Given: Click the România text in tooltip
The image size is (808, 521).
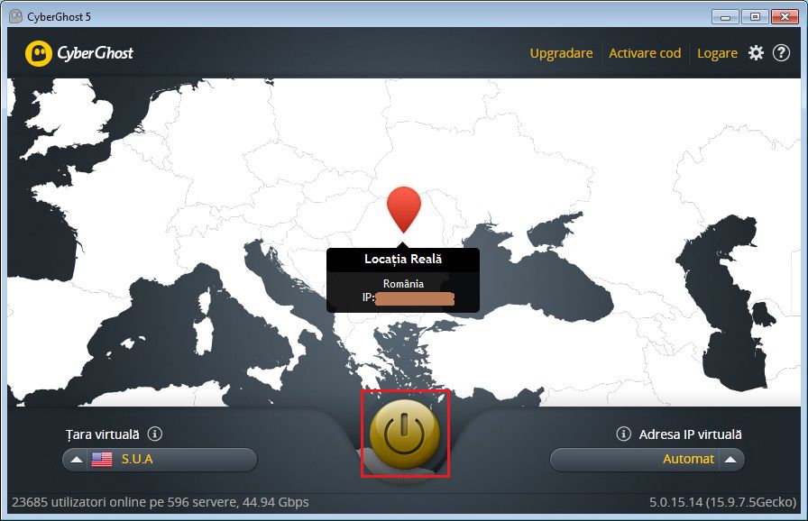Looking at the screenshot, I should pyautogui.click(x=403, y=284).
